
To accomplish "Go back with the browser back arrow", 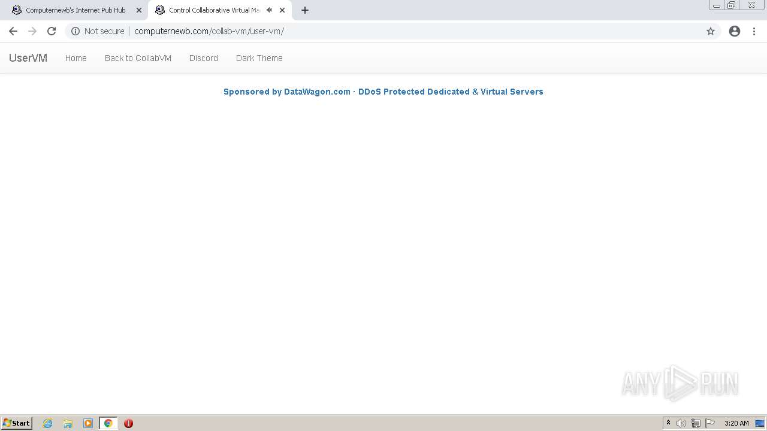I will pyautogui.click(x=13, y=31).
